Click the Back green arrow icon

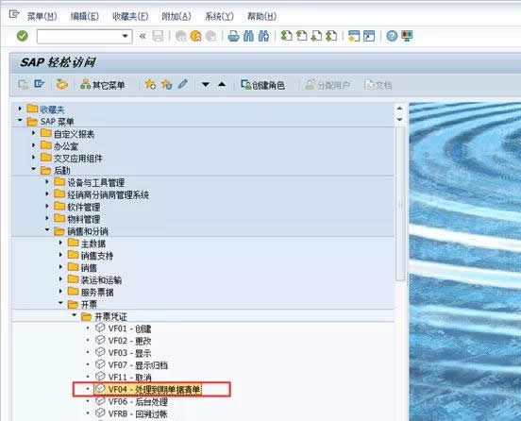[181, 36]
